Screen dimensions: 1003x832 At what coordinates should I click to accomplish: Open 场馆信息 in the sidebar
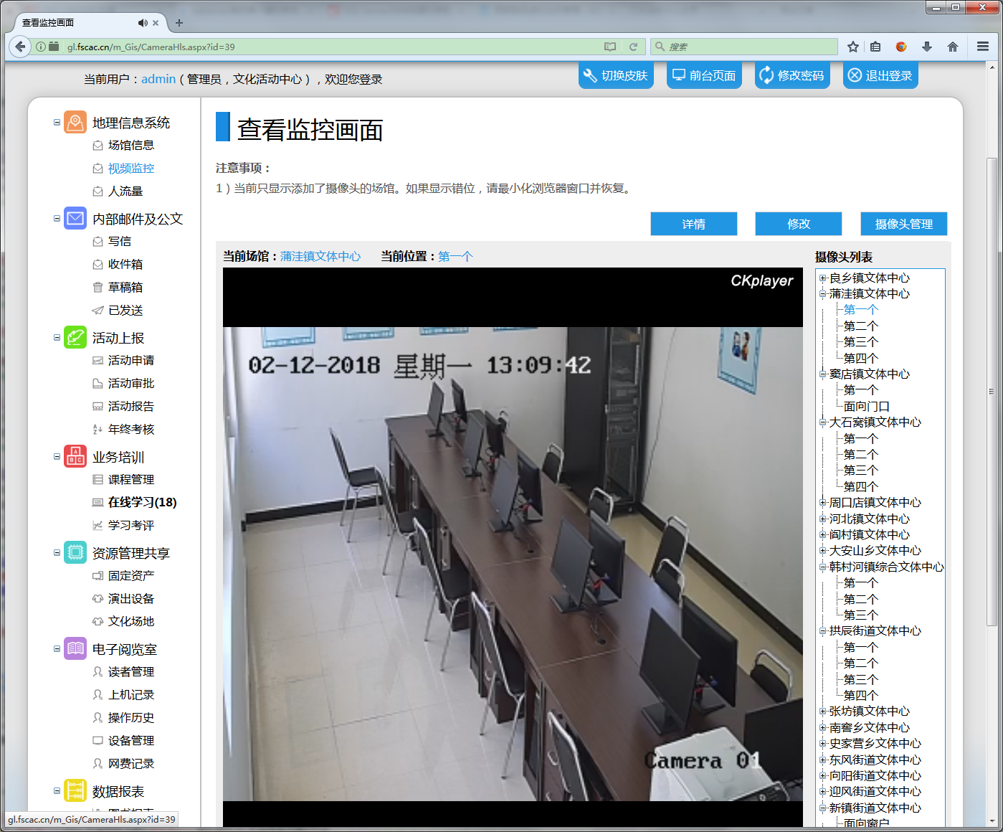(x=131, y=146)
